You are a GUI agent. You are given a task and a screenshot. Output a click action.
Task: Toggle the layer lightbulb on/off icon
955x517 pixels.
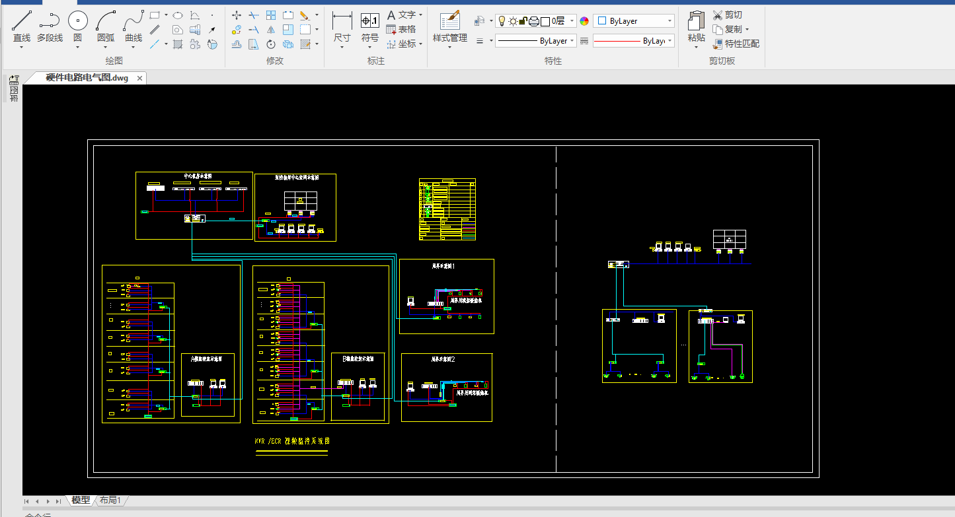click(x=502, y=21)
